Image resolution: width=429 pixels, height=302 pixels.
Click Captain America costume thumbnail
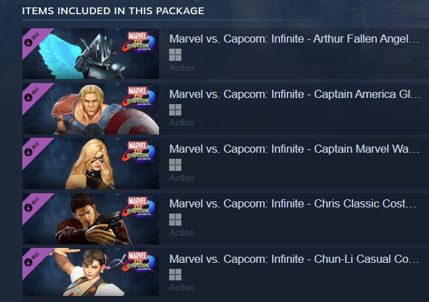91,109
